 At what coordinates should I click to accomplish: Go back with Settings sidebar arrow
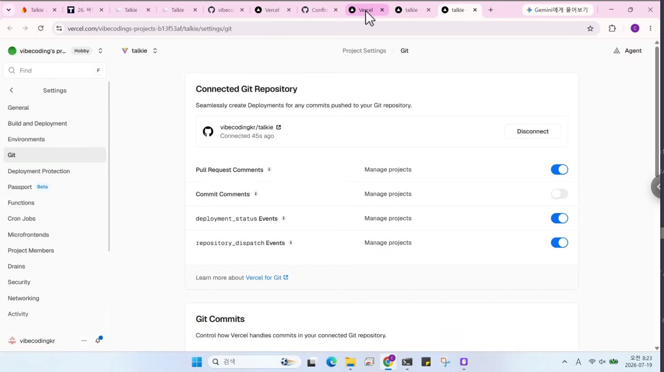(11, 90)
